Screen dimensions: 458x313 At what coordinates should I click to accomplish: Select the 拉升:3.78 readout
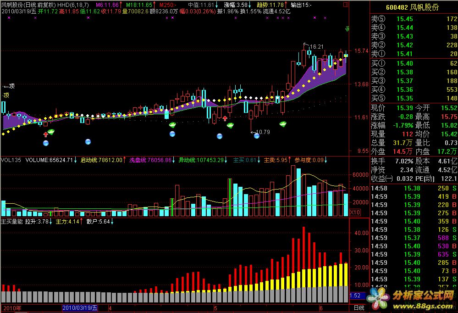(x=39, y=221)
